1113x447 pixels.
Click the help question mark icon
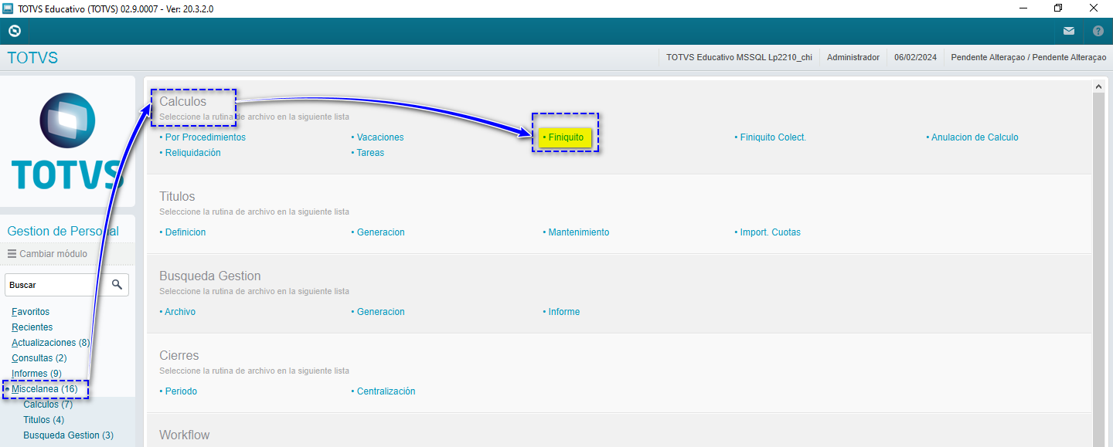1098,32
